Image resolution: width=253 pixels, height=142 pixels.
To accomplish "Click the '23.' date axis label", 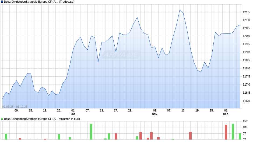I will pyautogui.click(x=130, y=111).
